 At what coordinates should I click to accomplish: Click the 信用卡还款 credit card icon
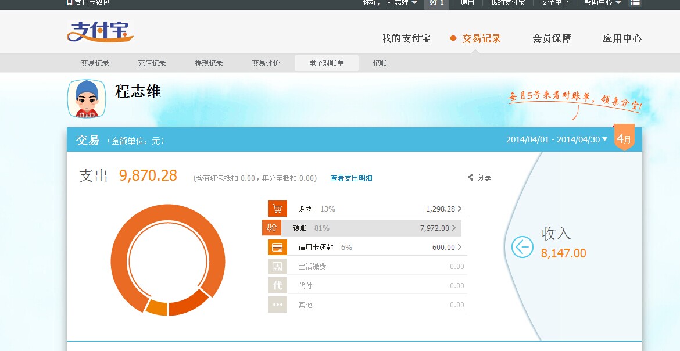point(277,247)
